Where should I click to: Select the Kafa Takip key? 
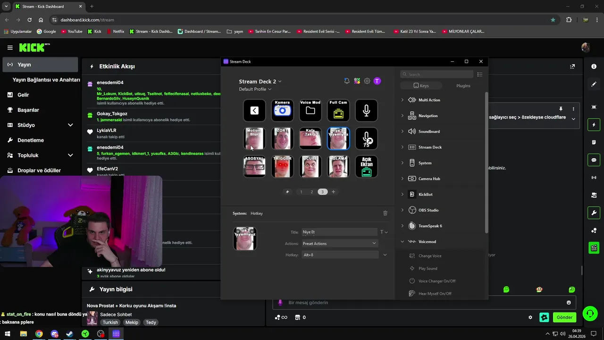[310, 138]
